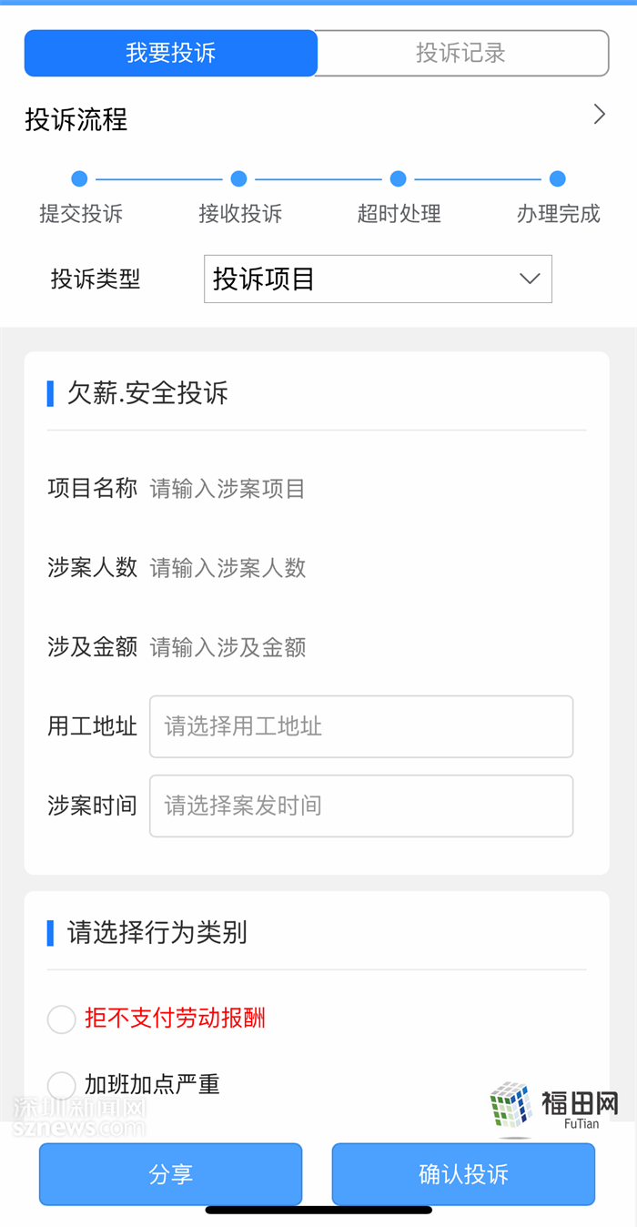Image resolution: width=637 pixels, height=1227 pixels.
Task: Select the 拒不支付劳动报酬 radio option
Action: pyautogui.click(x=62, y=1019)
